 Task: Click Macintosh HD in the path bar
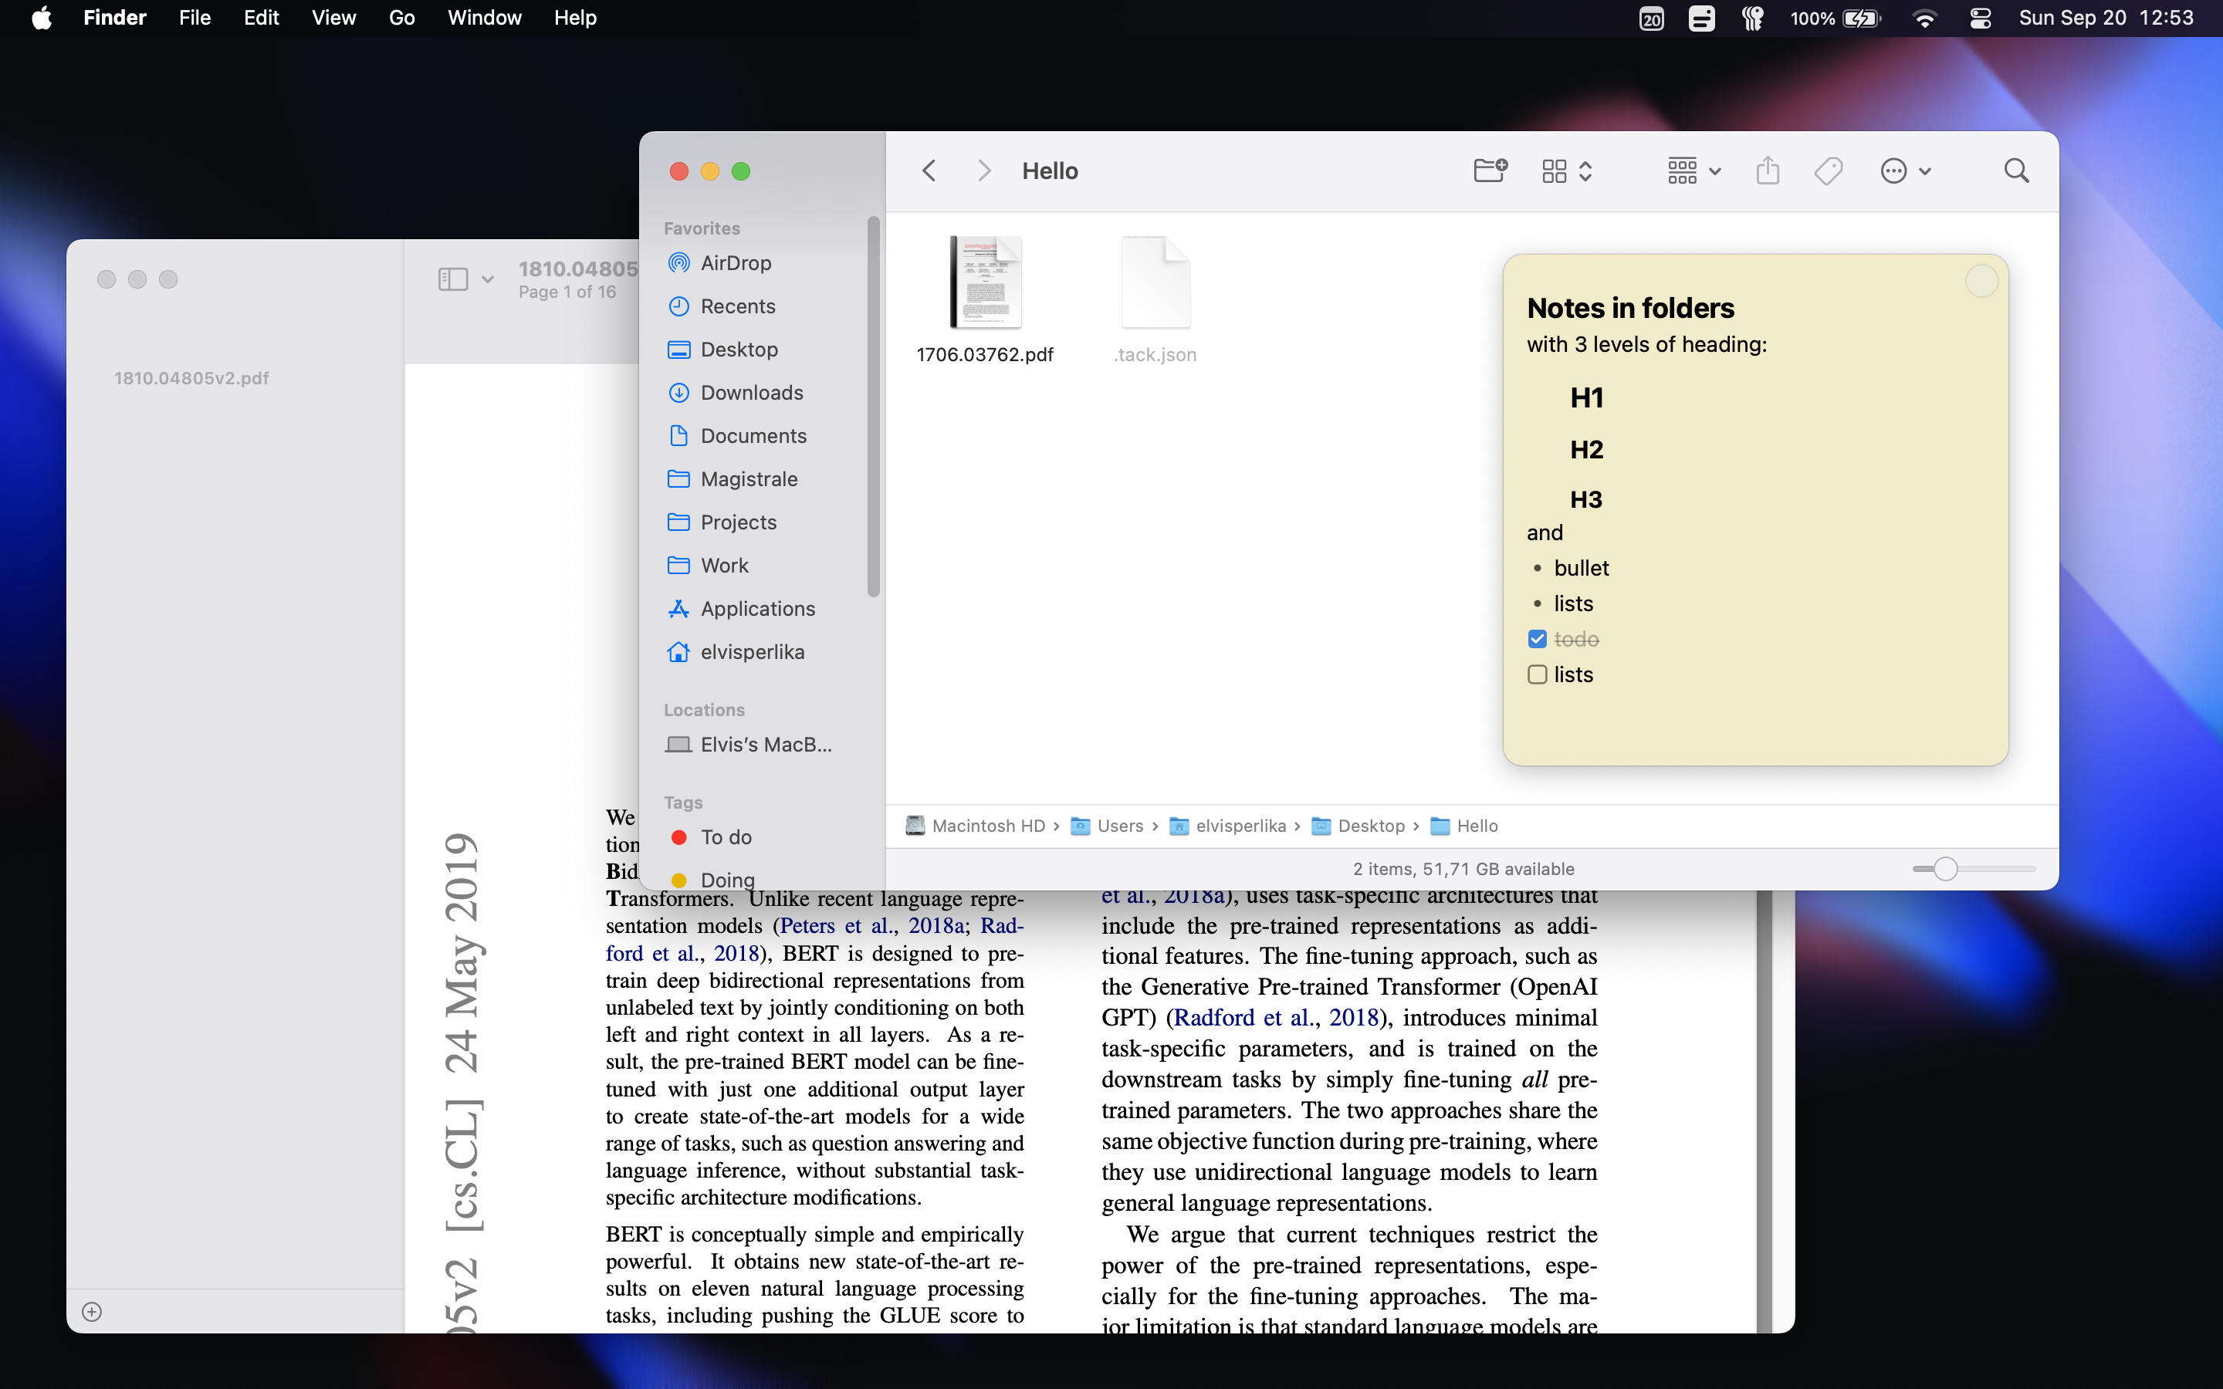tap(976, 826)
